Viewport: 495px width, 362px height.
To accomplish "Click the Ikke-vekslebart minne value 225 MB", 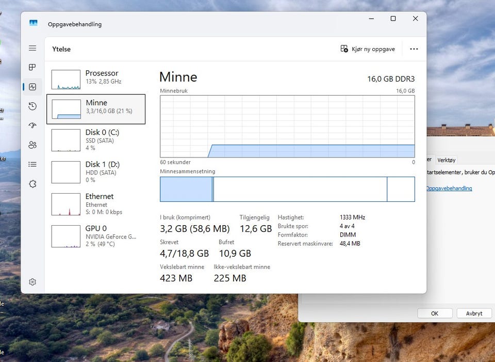I will tap(230, 278).
